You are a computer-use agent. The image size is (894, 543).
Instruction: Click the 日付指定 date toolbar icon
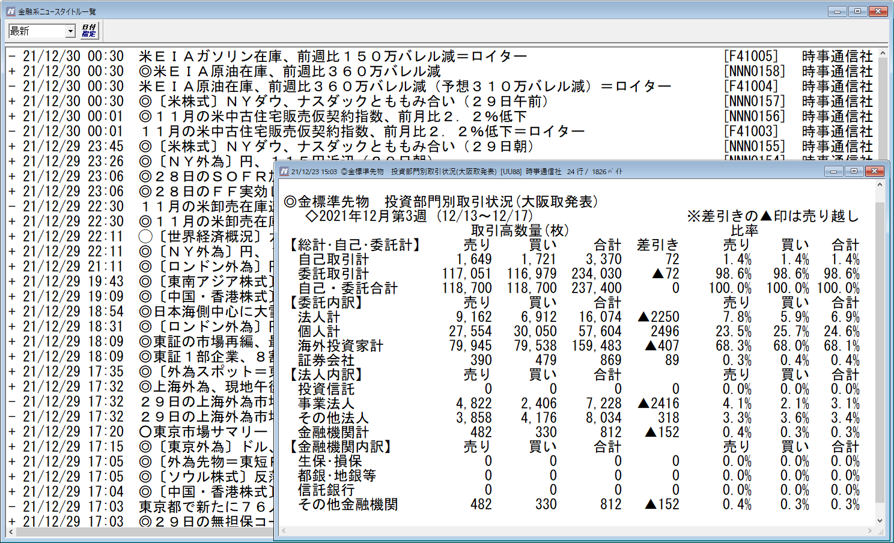click(x=89, y=31)
